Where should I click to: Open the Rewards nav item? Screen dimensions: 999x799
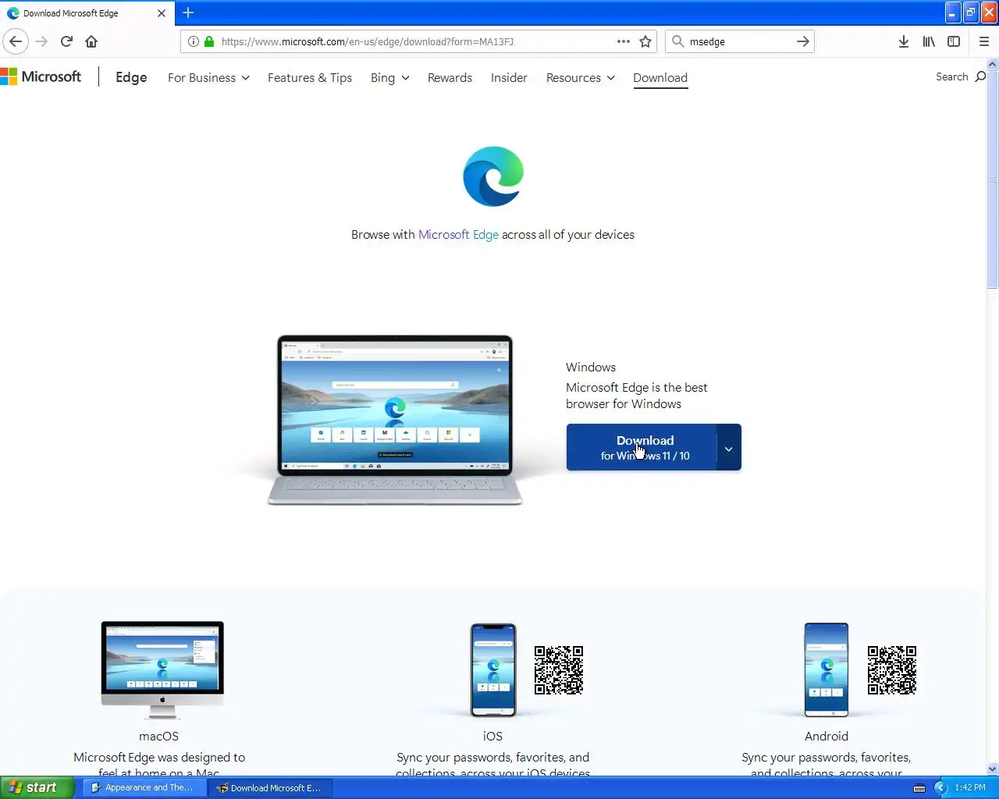pos(450,78)
